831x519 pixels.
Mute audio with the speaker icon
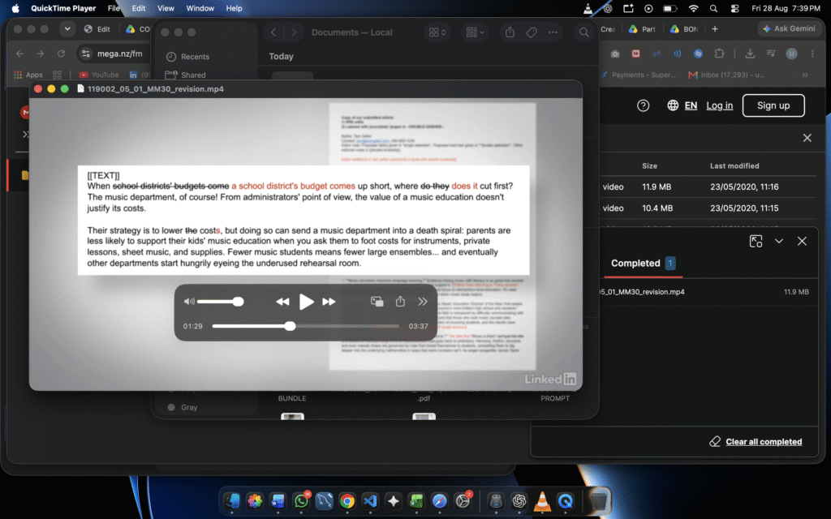(x=189, y=302)
